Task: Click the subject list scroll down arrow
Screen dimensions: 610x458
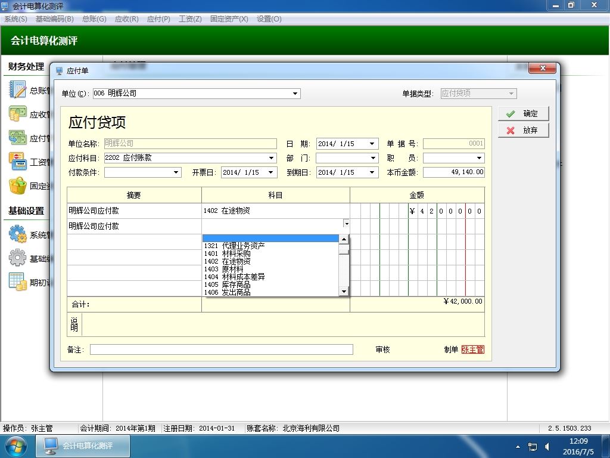Action: coord(344,291)
